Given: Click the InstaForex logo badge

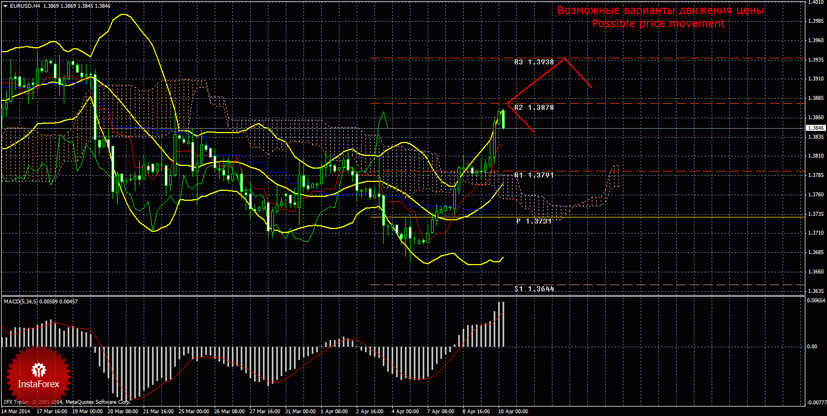Looking at the screenshot, I should tap(38, 376).
